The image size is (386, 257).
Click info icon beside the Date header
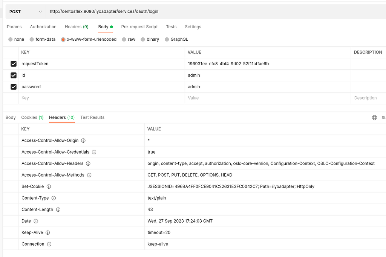pos(36,221)
